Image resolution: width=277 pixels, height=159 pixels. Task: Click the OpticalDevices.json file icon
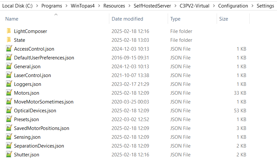pyautogui.click(x=9, y=110)
